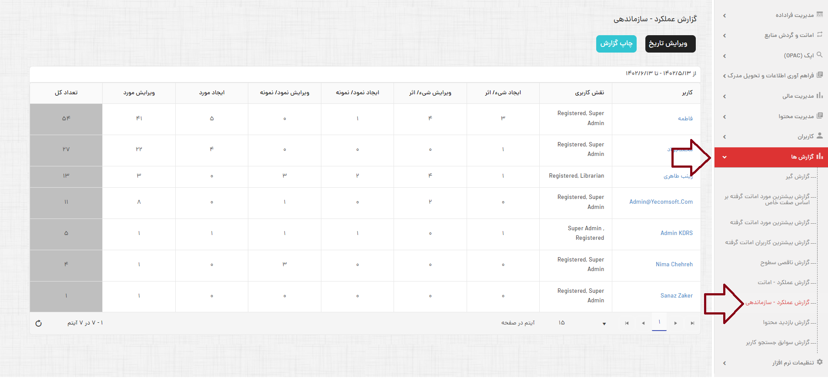Screen dimensions: 828x384
Task: Collapse the گزارش ها reports menu
Action: click(724, 157)
